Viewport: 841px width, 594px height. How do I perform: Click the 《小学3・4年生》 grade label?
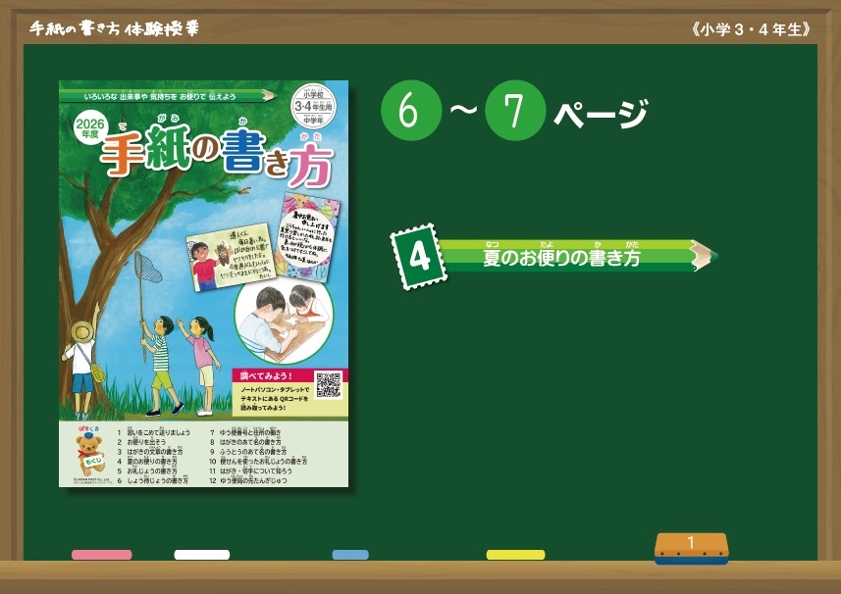[x=751, y=29]
